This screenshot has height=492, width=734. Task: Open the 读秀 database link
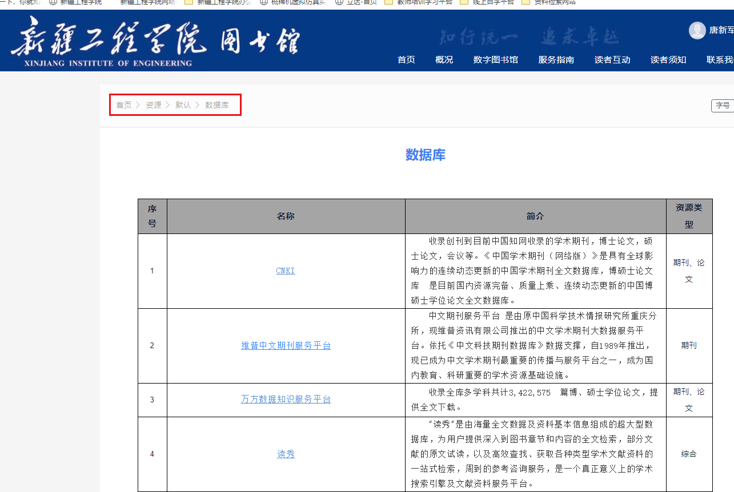tap(286, 454)
